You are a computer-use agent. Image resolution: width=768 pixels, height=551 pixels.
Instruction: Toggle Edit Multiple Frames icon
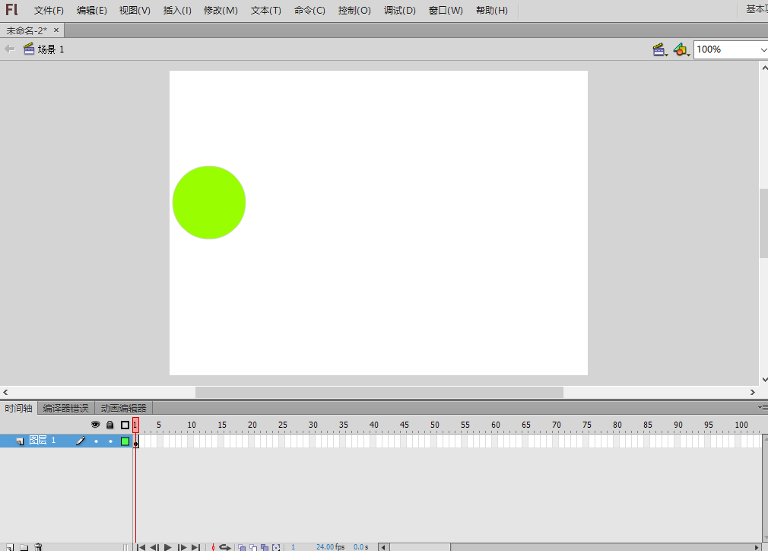(265, 547)
